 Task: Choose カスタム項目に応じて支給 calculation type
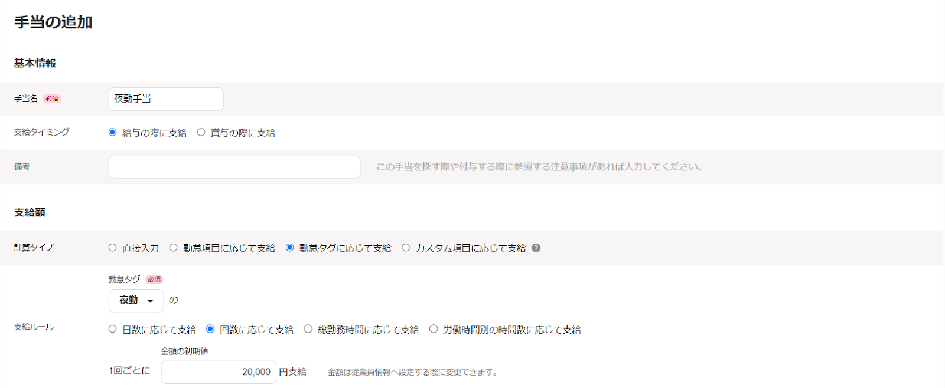[406, 248]
